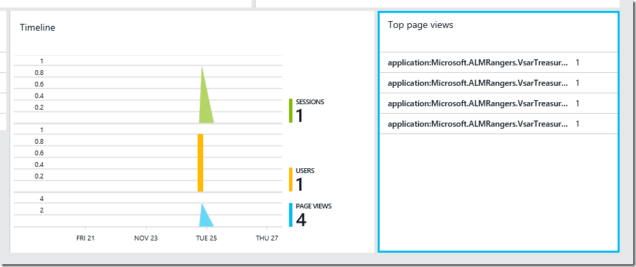Click the THU 27 date label
Screen dimensions: 636x267
pos(267,238)
